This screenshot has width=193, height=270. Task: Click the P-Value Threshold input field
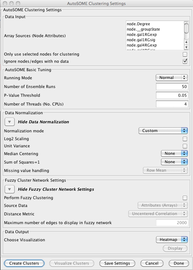point(172,96)
